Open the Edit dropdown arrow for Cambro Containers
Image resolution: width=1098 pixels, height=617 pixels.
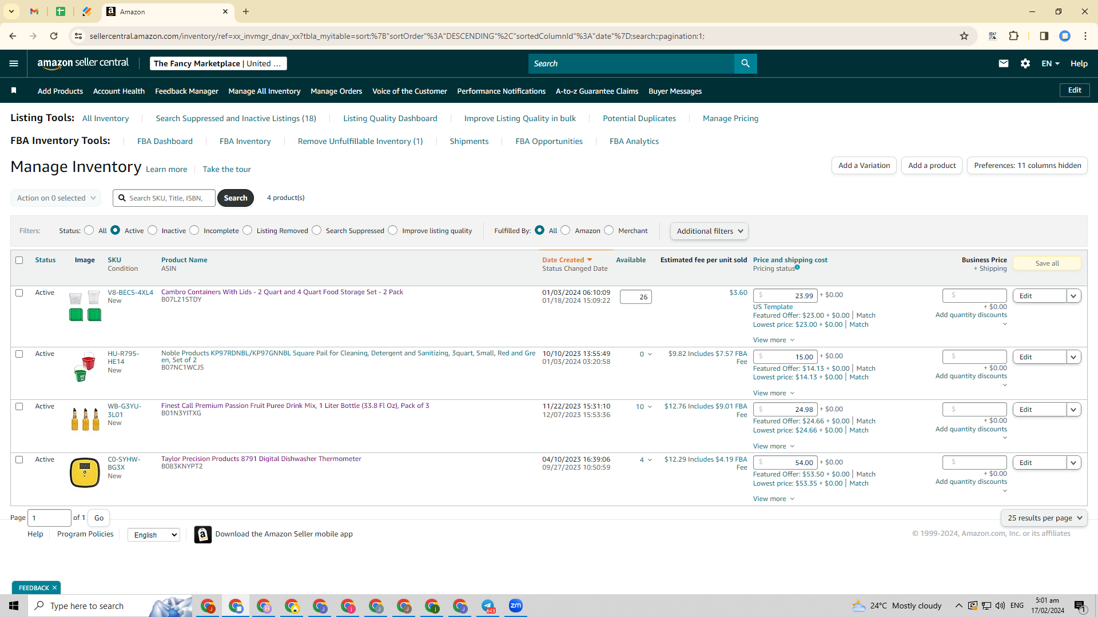click(1073, 296)
